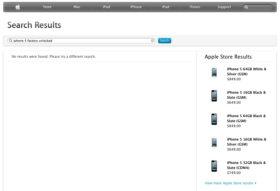The image size is (280, 191).
Task: Click magnifier icon in nav search box
Action: [x=246, y=7]
